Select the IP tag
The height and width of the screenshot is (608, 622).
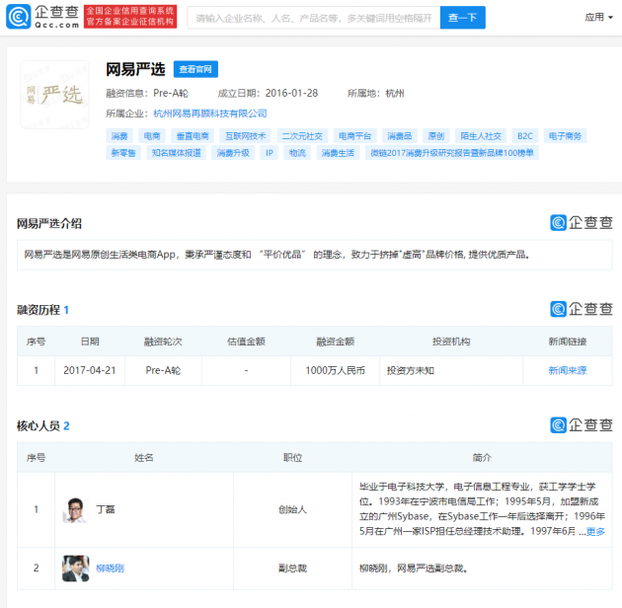pos(270,153)
